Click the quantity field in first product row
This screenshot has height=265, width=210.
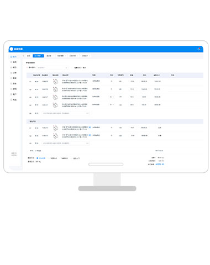coord(132,81)
